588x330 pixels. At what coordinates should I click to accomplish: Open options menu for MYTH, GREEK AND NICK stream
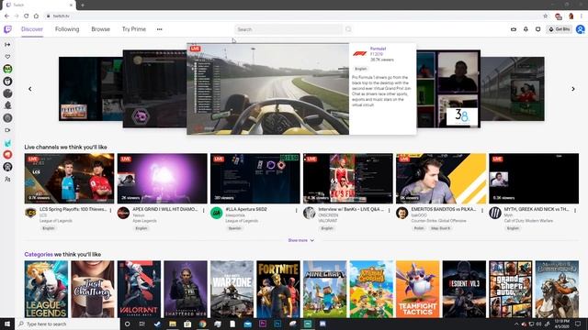pos(575,211)
